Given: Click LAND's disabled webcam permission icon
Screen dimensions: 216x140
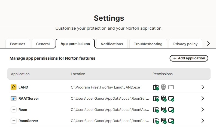Looking at the screenshot, I should [163, 87].
